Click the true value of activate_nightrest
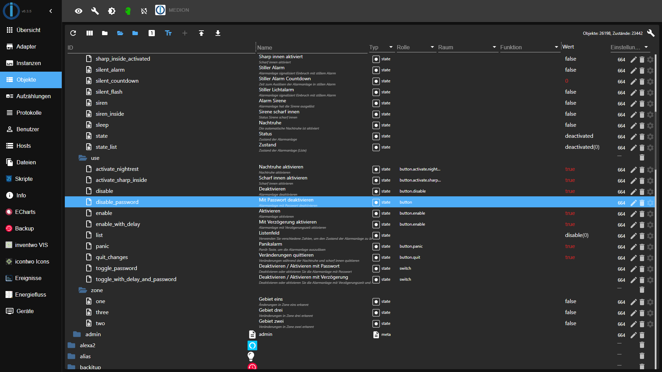 click(570, 169)
